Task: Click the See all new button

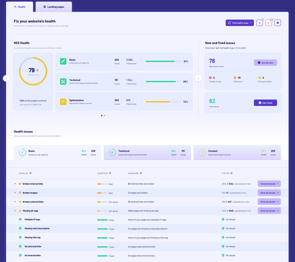Action: coord(265,63)
